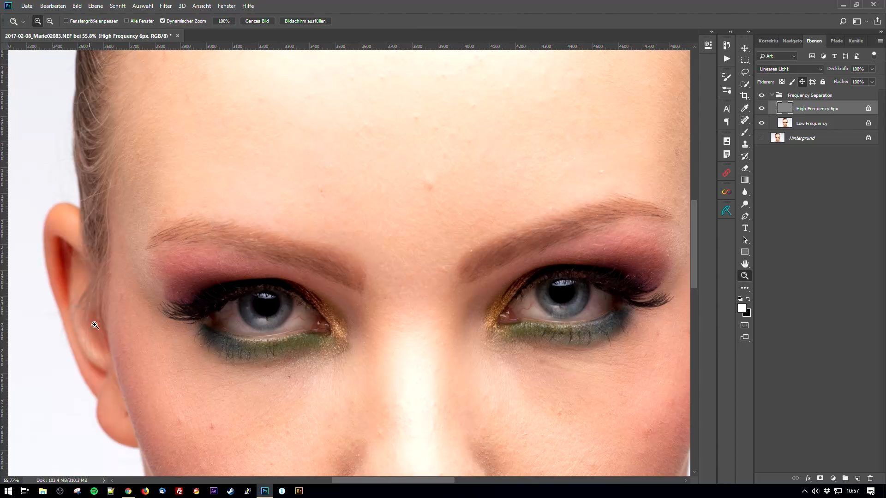Open the Lineares Licht blend mode dropdown

[790, 69]
